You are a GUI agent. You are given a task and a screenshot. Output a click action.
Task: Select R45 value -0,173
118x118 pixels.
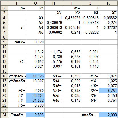pos(72,100)
